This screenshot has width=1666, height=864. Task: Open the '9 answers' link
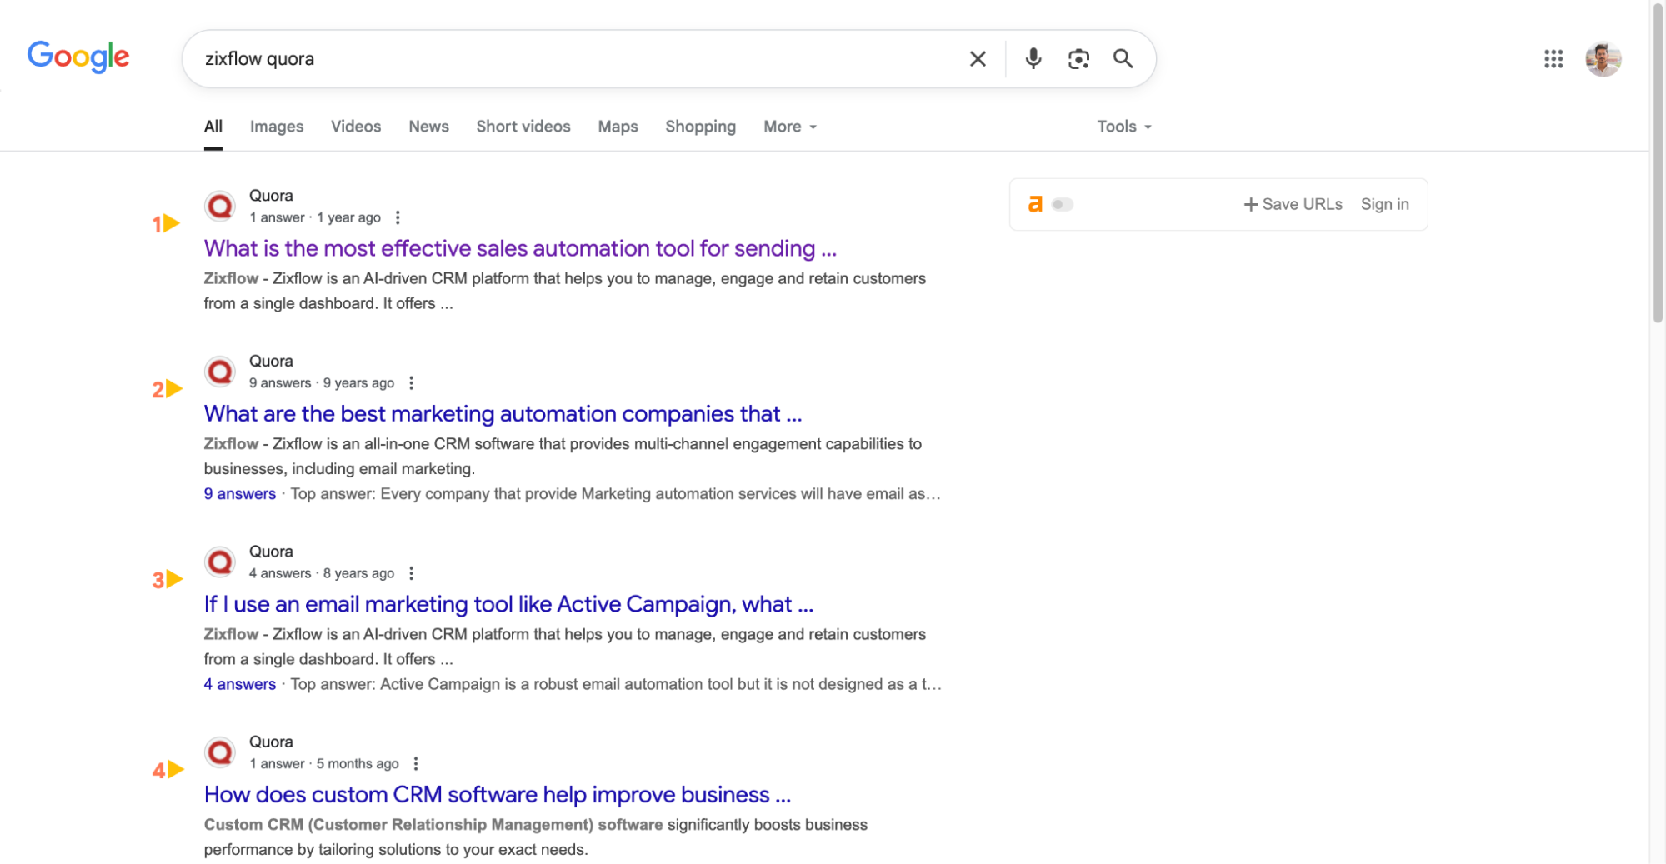pyautogui.click(x=239, y=493)
